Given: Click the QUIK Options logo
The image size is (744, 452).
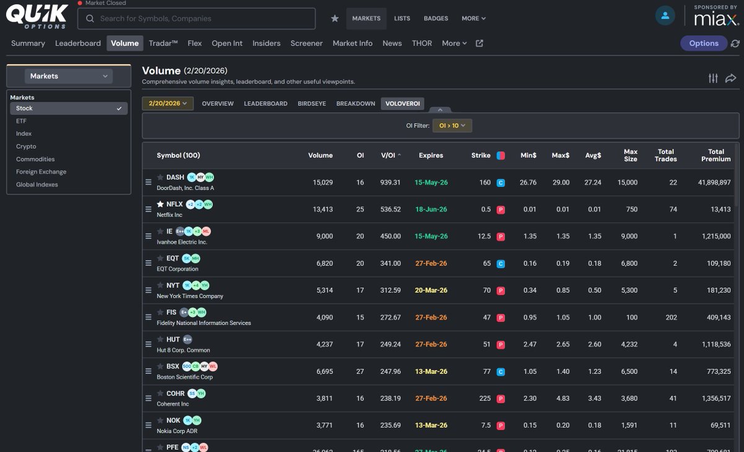Looking at the screenshot, I should tap(36, 17).
